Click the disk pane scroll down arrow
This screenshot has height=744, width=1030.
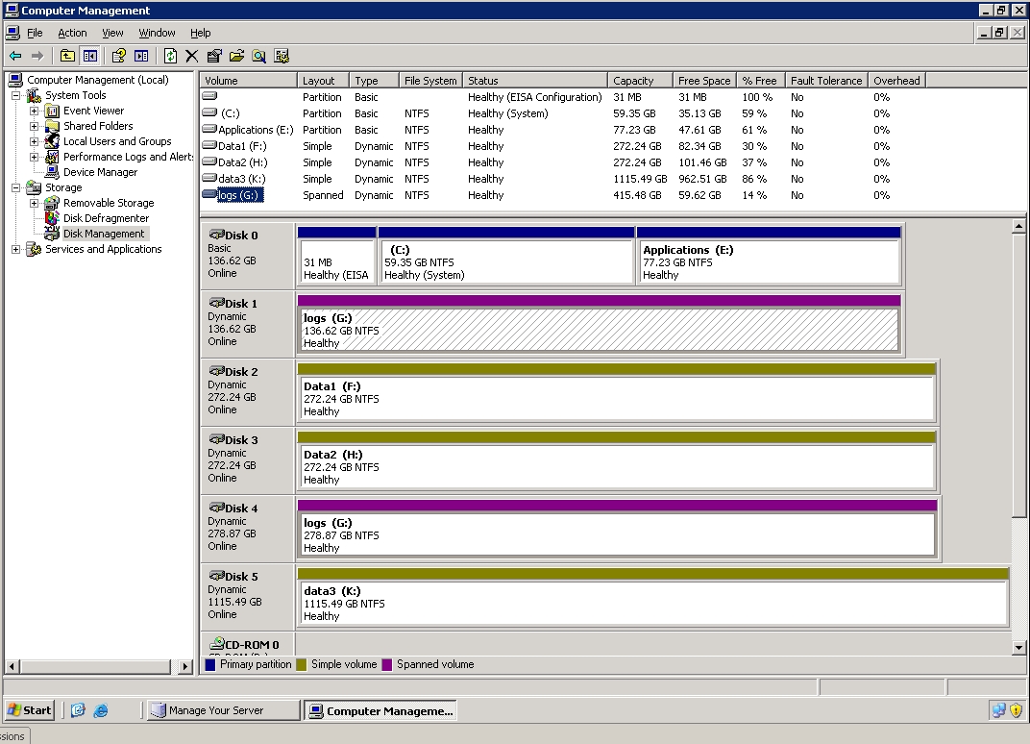click(x=1018, y=647)
